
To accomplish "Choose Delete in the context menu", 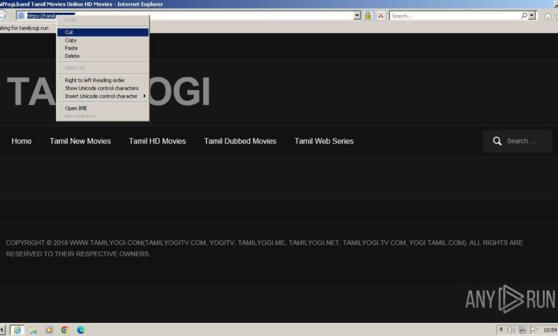I will point(103,56).
